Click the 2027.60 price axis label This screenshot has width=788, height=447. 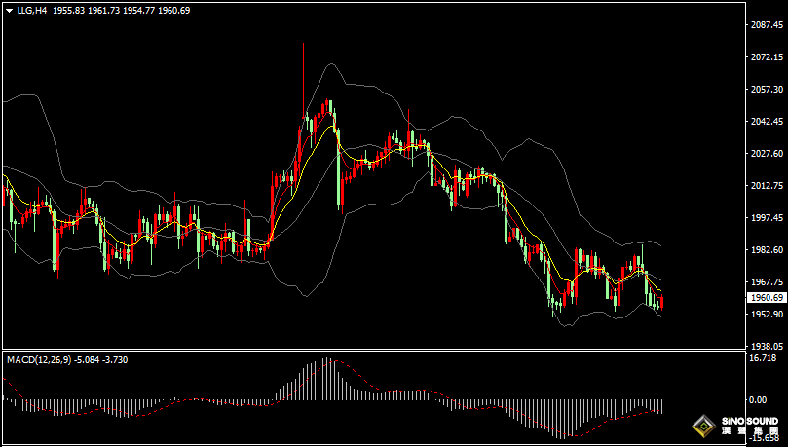[x=766, y=154]
